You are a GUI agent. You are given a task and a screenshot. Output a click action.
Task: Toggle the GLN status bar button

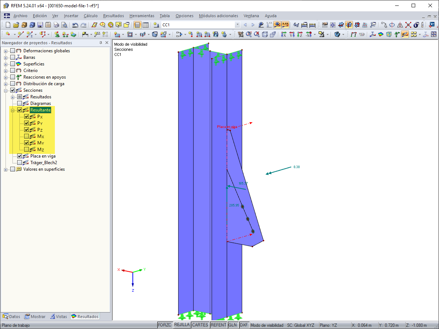point(233,325)
